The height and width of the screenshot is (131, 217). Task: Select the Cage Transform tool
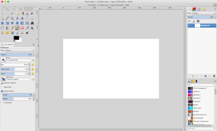tap(27, 23)
